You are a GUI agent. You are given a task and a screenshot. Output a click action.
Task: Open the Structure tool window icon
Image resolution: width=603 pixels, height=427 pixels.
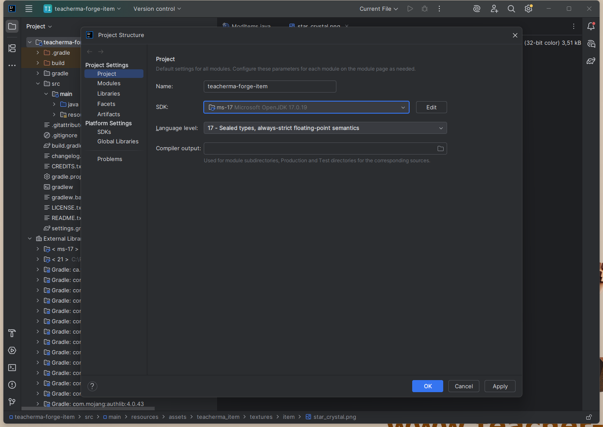tap(12, 48)
